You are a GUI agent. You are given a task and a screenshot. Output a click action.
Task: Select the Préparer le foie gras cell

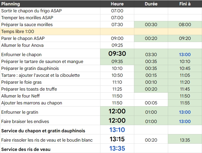pos(22,82)
